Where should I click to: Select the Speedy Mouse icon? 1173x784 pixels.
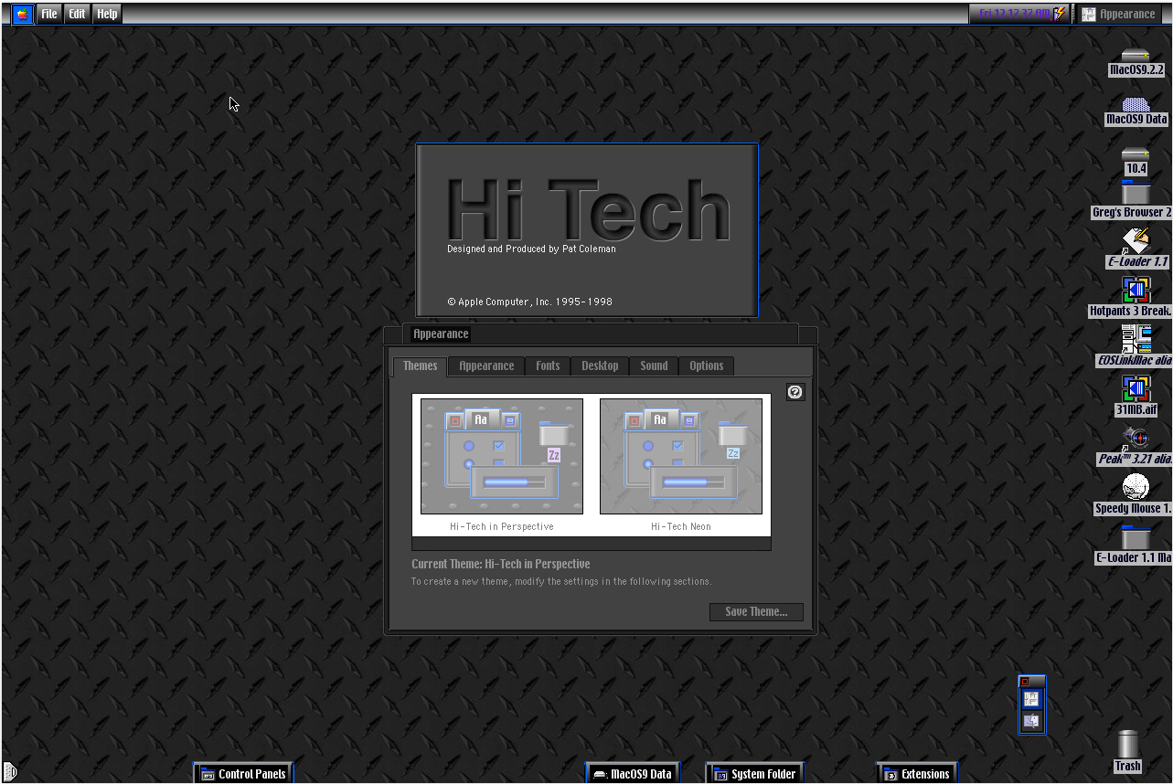[1136, 488]
